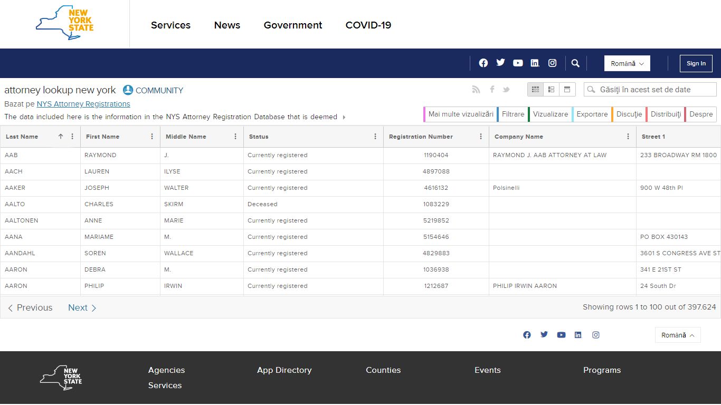
Task: Open the Mai multe vizualizări tab
Action: pos(460,114)
